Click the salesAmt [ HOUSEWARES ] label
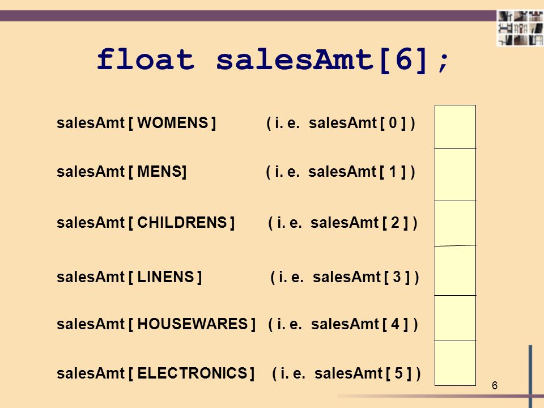Image resolution: width=544 pixels, height=408 pixels. click(x=156, y=324)
